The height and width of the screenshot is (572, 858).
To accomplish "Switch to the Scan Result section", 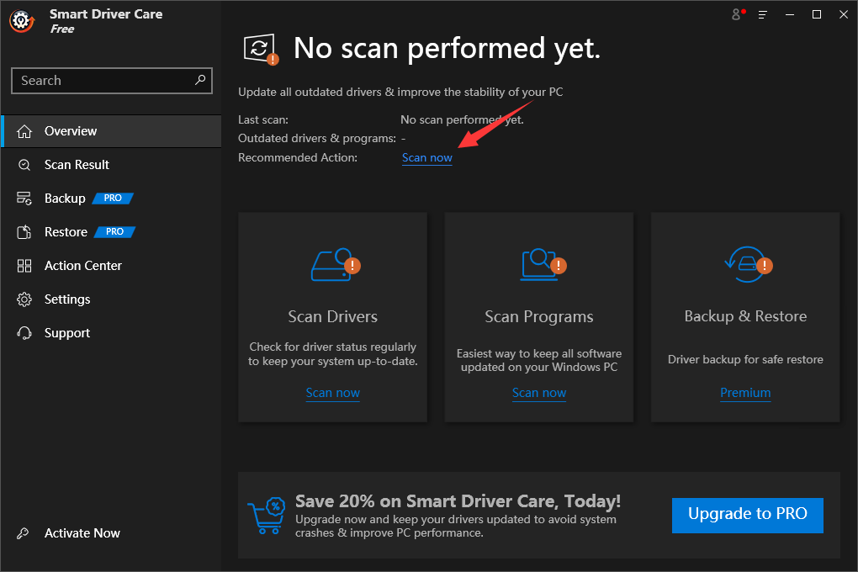I will [78, 164].
